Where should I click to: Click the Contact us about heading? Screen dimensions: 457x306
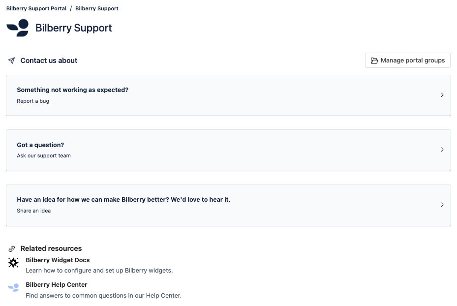[49, 61]
